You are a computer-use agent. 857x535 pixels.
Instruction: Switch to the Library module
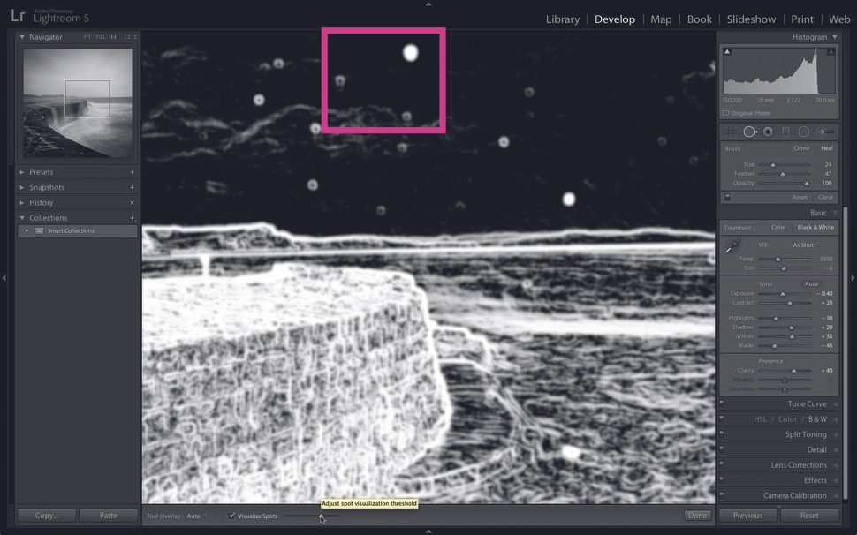click(x=563, y=19)
